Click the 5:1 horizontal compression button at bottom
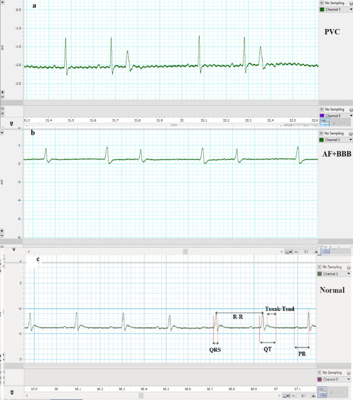Screen dimensions: 353x400 (304, 395)
